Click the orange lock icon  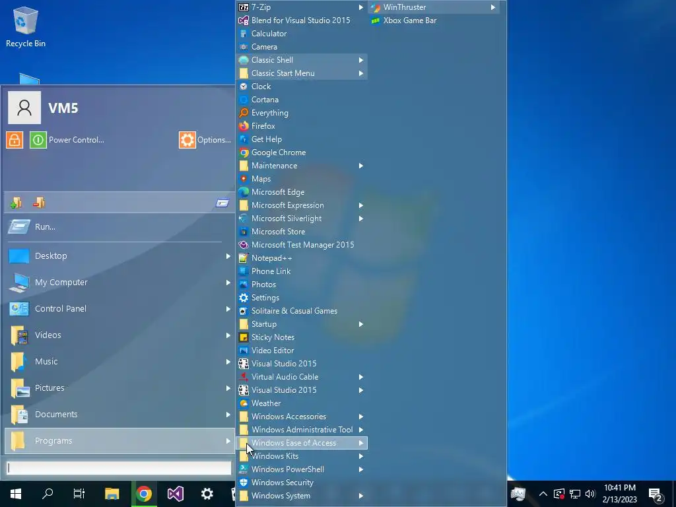(15, 140)
